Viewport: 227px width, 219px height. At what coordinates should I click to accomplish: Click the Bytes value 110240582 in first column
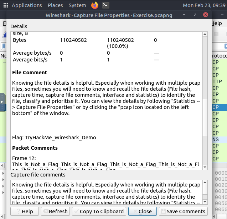pos(73,40)
